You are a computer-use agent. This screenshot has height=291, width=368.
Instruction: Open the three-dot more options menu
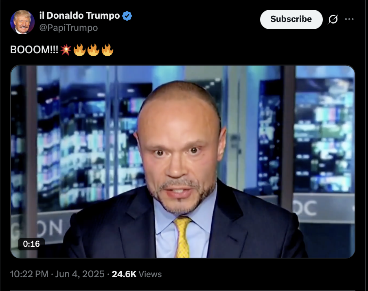point(349,19)
